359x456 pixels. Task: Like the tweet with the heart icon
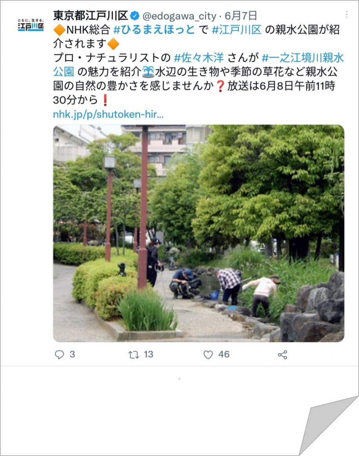pos(208,355)
